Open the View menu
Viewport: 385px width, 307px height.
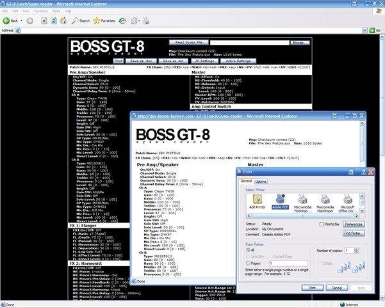coord(26,11)
